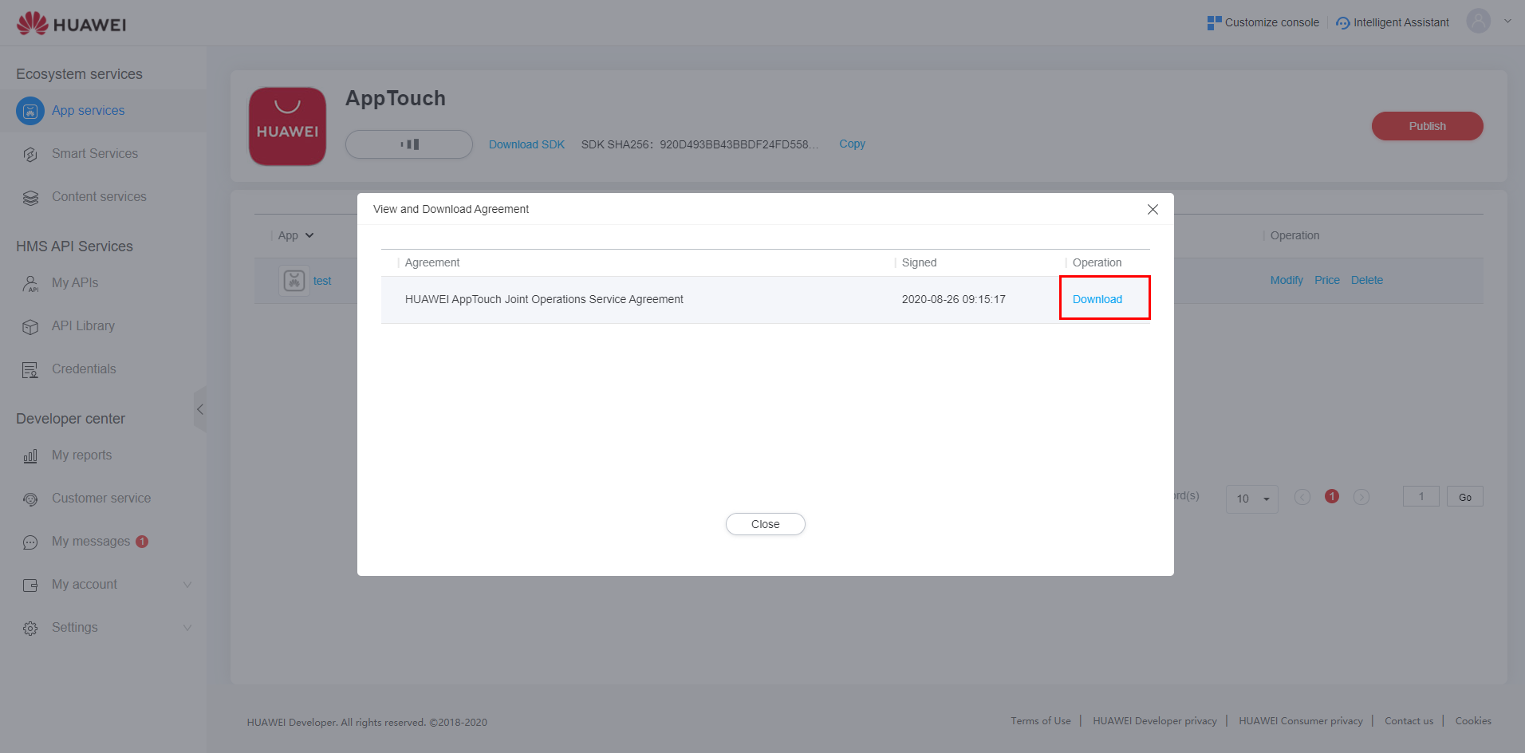Open HUAWEI Consumer privacy link
Viewport: 1525px width, 753px height.
1301,720
